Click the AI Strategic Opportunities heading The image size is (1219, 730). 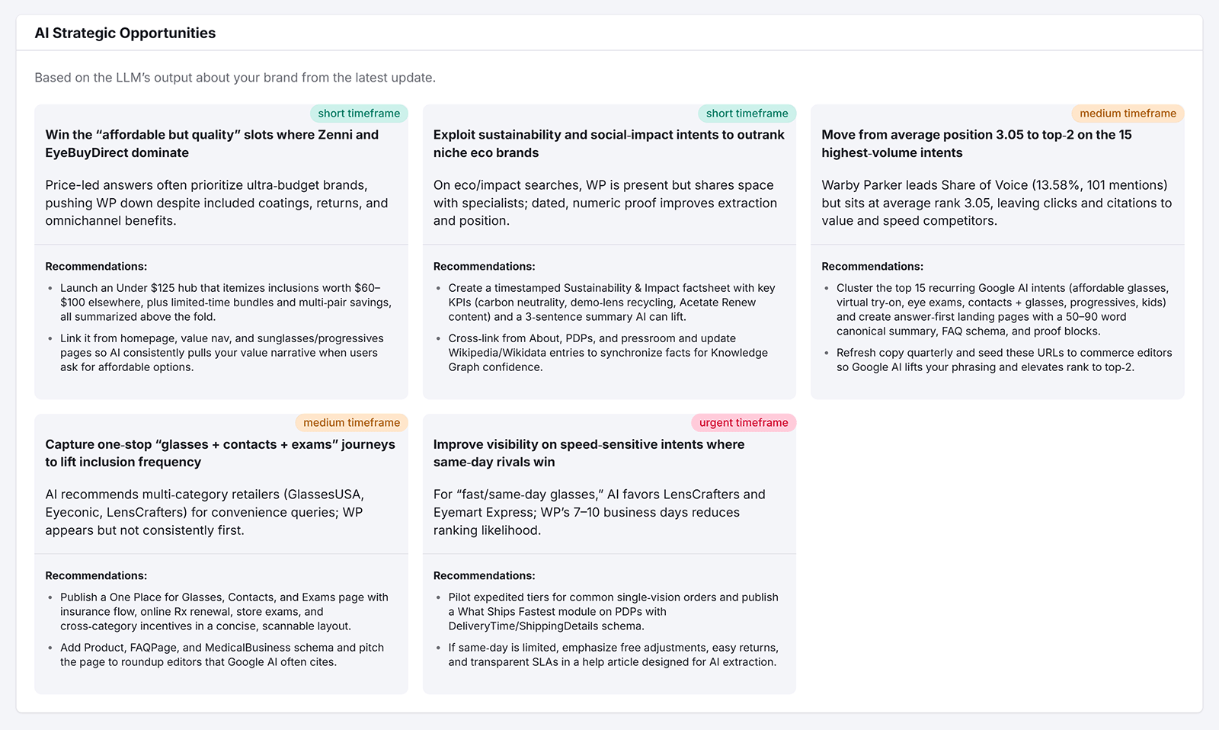(x=125, y=33)
